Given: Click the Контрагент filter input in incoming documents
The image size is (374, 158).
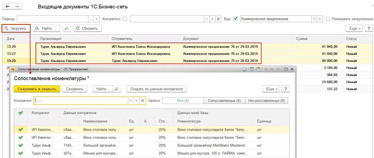Looking at the screenshot, I should pyautogui.click(x=167, y=19).
